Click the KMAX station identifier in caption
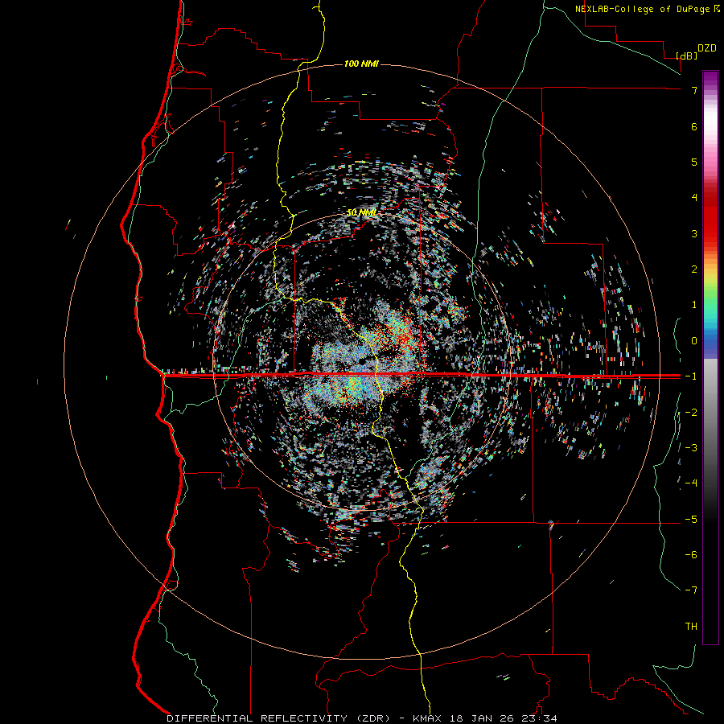Screen dimensions: 724x724 click(x=427, y=718)
